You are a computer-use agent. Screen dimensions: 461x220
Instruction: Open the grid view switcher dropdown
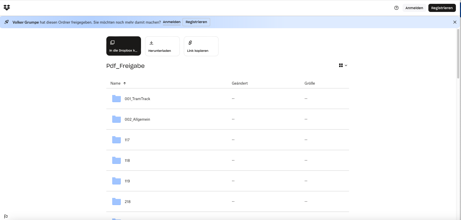343,65
